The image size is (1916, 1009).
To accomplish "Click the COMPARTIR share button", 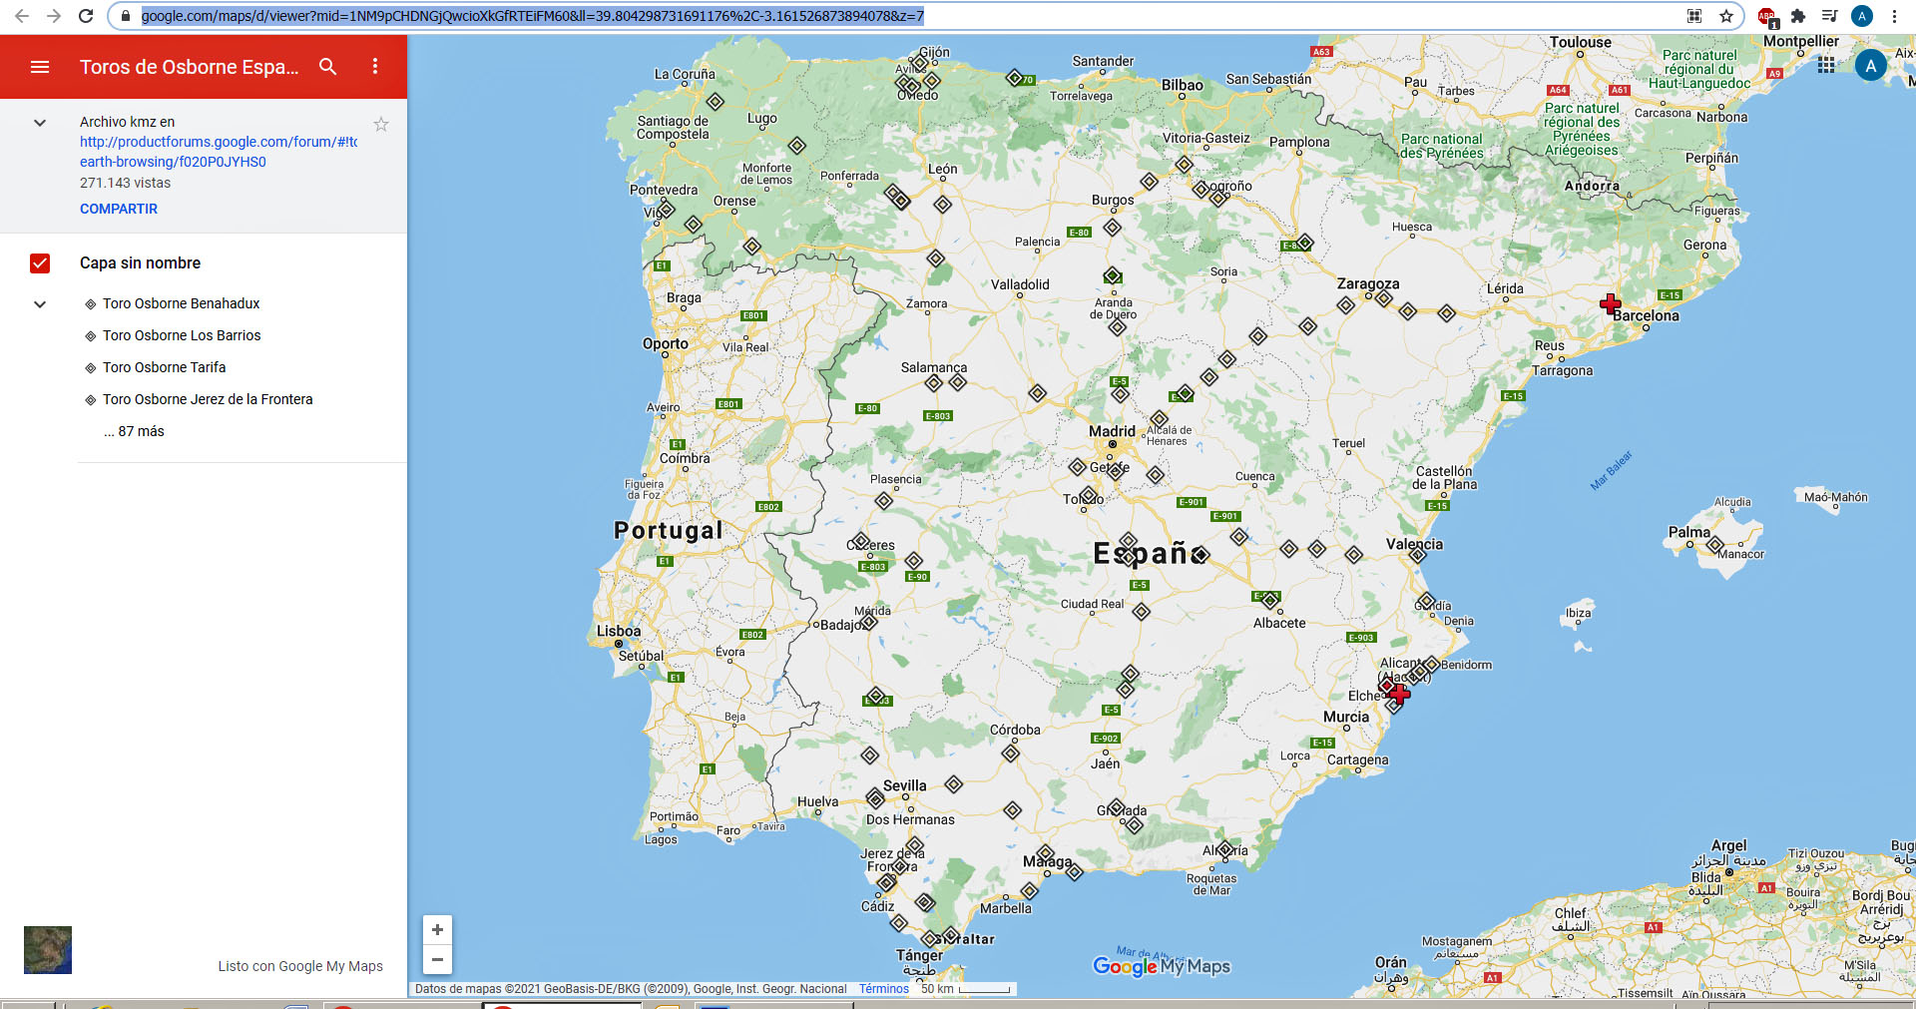I will 119,209.
